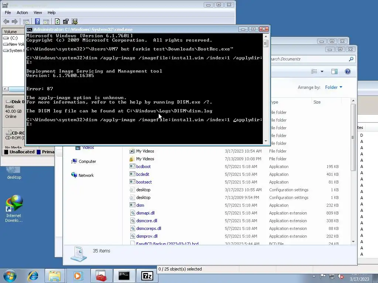The width and height of the screenshot is (378, 283).
Task: Select Computer in the navigation pane
Action: (x=84, y=161)
